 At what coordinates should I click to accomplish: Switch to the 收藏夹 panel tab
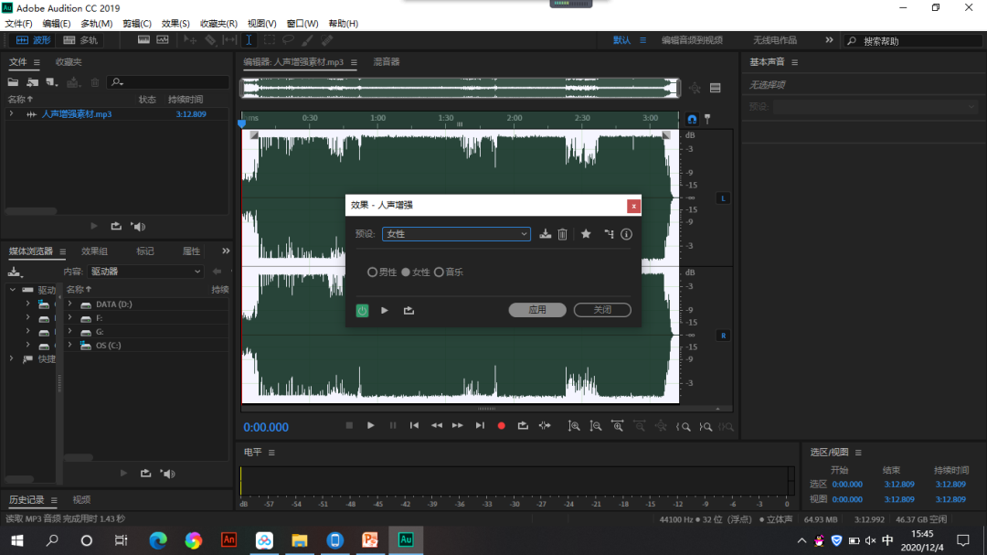(x=69, y=62)
